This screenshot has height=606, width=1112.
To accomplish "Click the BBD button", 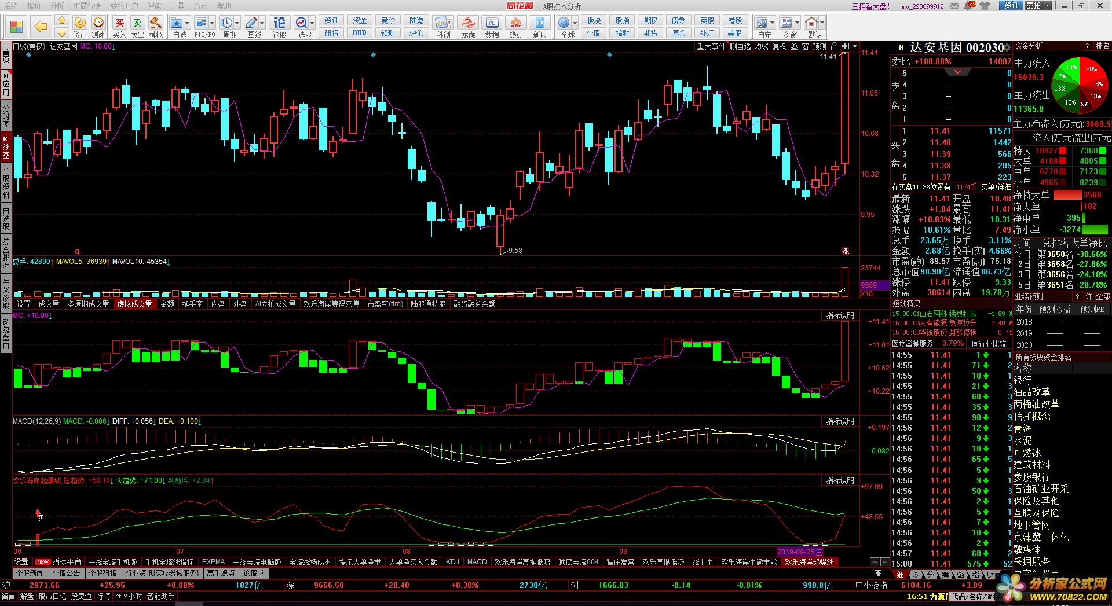I will [359, 33].
